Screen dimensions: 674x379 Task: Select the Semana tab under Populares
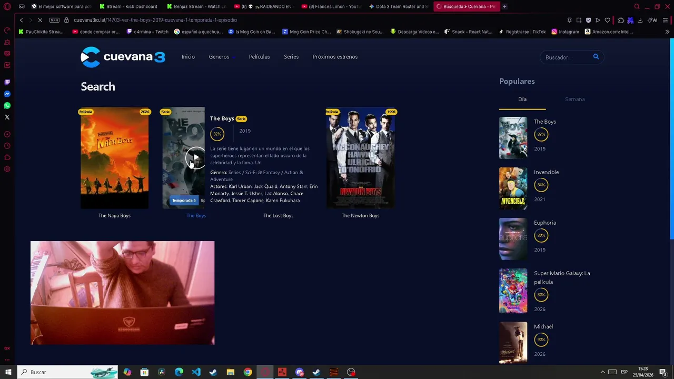[574, 99]
